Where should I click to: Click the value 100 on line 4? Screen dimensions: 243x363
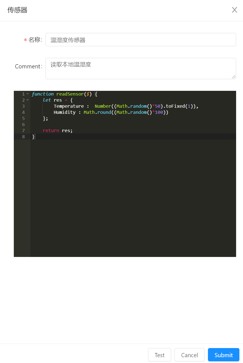159,112
